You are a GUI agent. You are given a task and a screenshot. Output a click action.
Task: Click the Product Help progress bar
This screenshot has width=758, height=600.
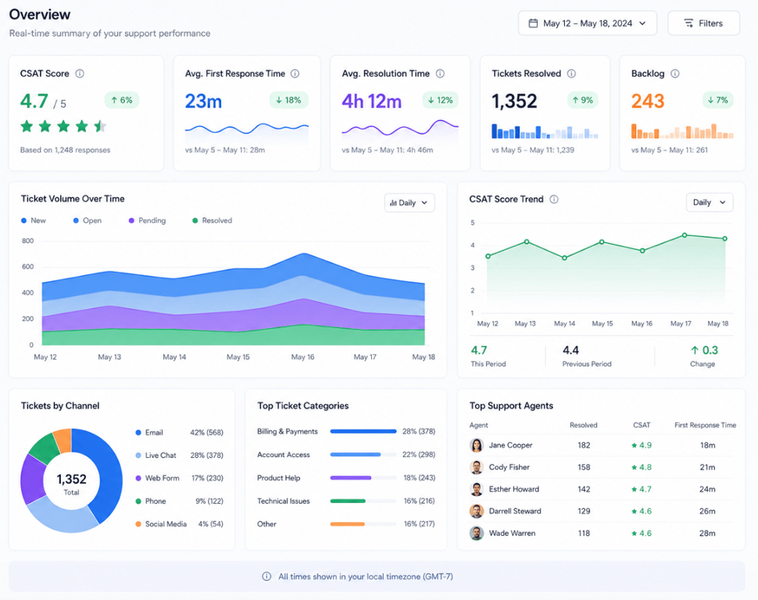point(363,477)
